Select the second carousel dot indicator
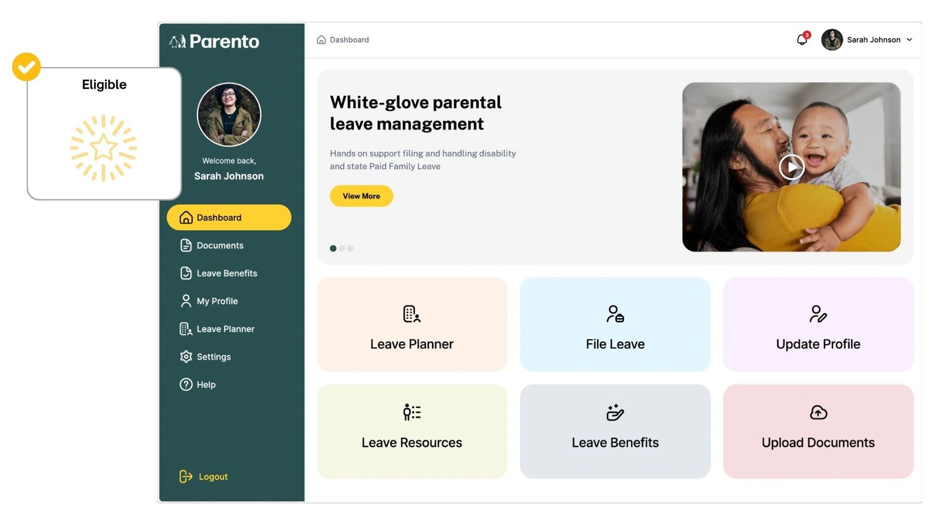This screenshot has height=525, width=935. point(342,248)
